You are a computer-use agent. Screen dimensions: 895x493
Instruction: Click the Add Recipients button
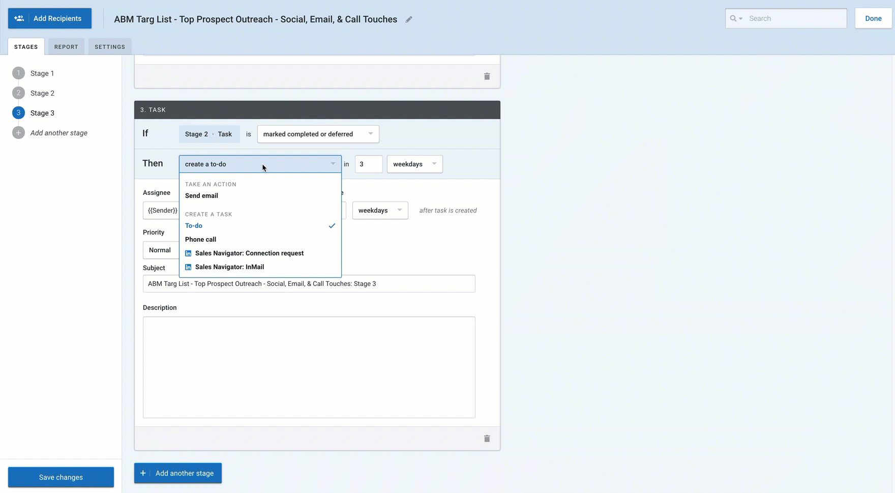[x=50, y=18]
